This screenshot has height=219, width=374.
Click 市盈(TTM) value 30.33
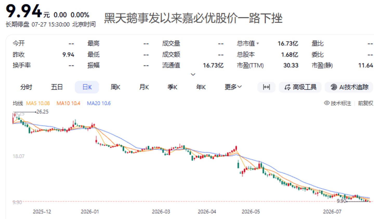click(x=291, y=65)
